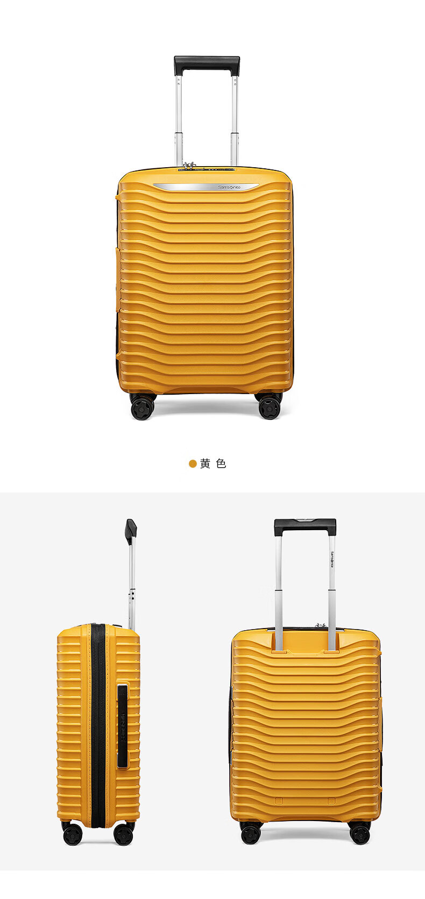Click the black telescopic handle of the front-view suitcase
This screenshot has width=425, height=899.
coord(207,65)
